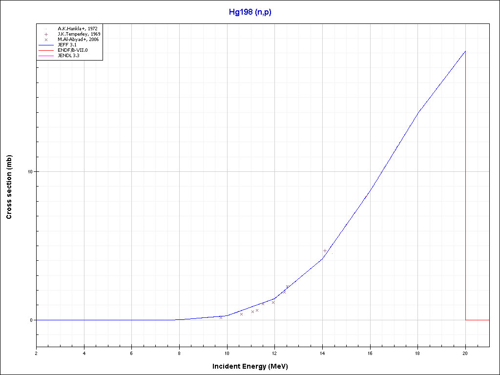Click the x marker beside M.Al-Abyad in legend
500x375 pixels.
tap(46, 40)
